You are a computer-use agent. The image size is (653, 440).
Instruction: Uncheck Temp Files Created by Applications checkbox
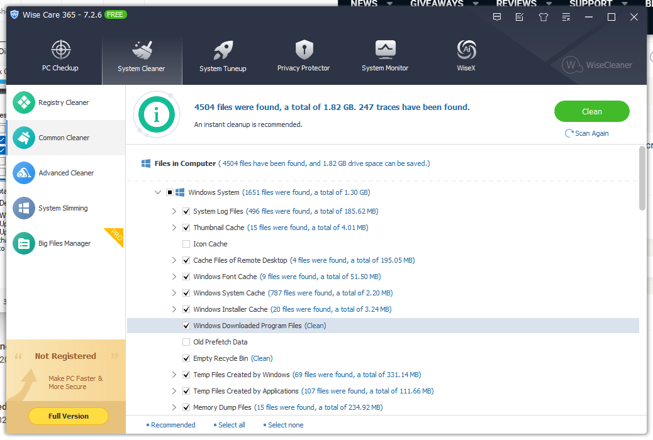point(186,392)
